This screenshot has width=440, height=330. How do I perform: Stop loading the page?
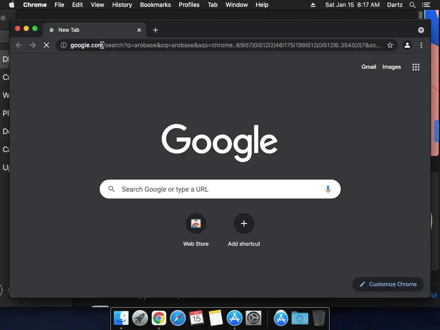[46, 45]
